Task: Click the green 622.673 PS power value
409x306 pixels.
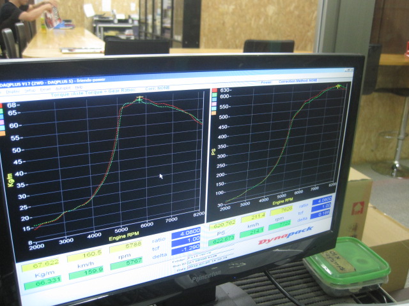Action: point(222,240)
